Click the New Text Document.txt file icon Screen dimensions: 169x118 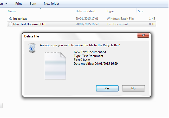click(x=10, y=24)
